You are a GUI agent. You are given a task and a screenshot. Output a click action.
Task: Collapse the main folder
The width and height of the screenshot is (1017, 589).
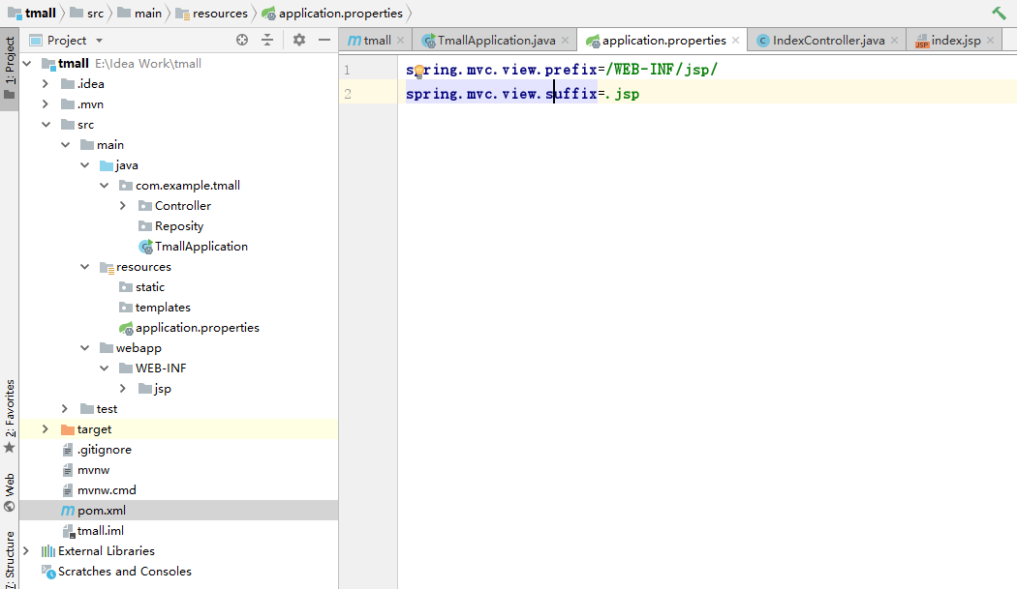click(x=65, y=144)
